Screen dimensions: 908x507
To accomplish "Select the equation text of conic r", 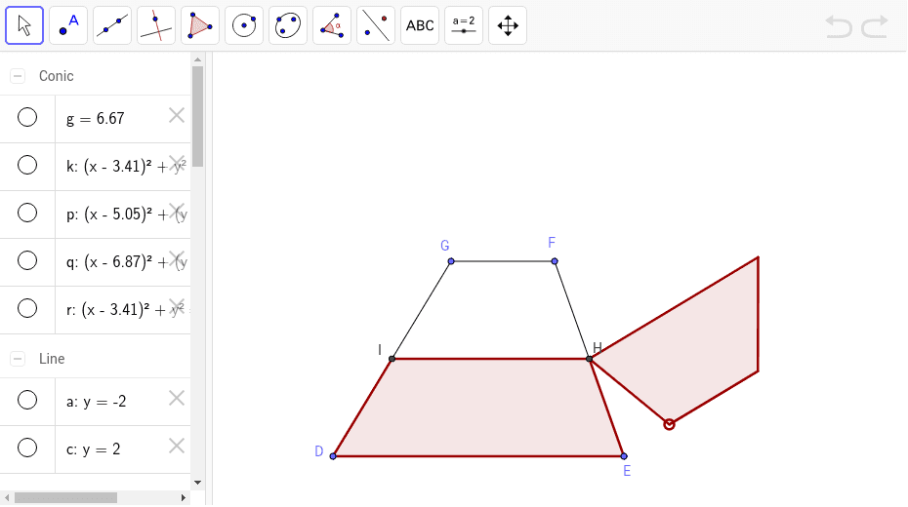I will 126,310.
